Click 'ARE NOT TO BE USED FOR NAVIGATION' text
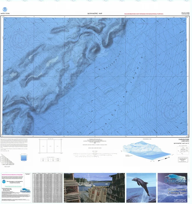Image resolution: width=192 pixels, height=204 pixels. pos(7,190)
